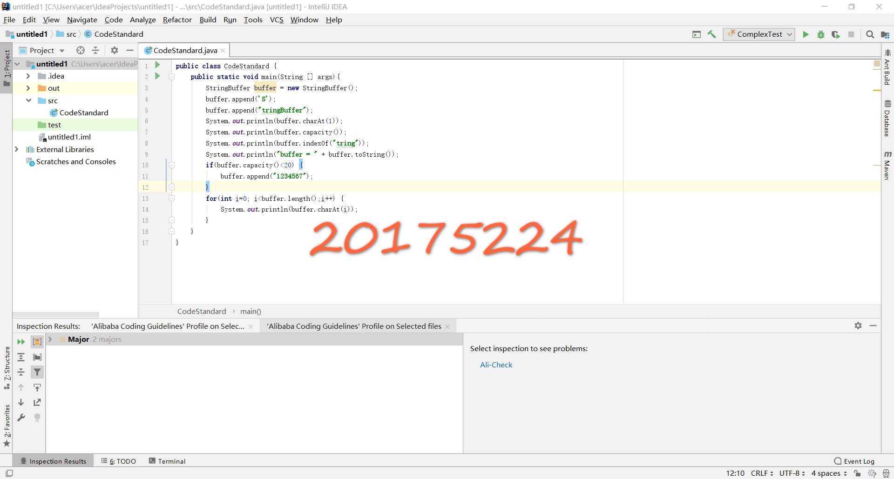The image size is (894, 479).
Task: Open the ComplexTest run configuration dropdown
Action: pos(759,34)
